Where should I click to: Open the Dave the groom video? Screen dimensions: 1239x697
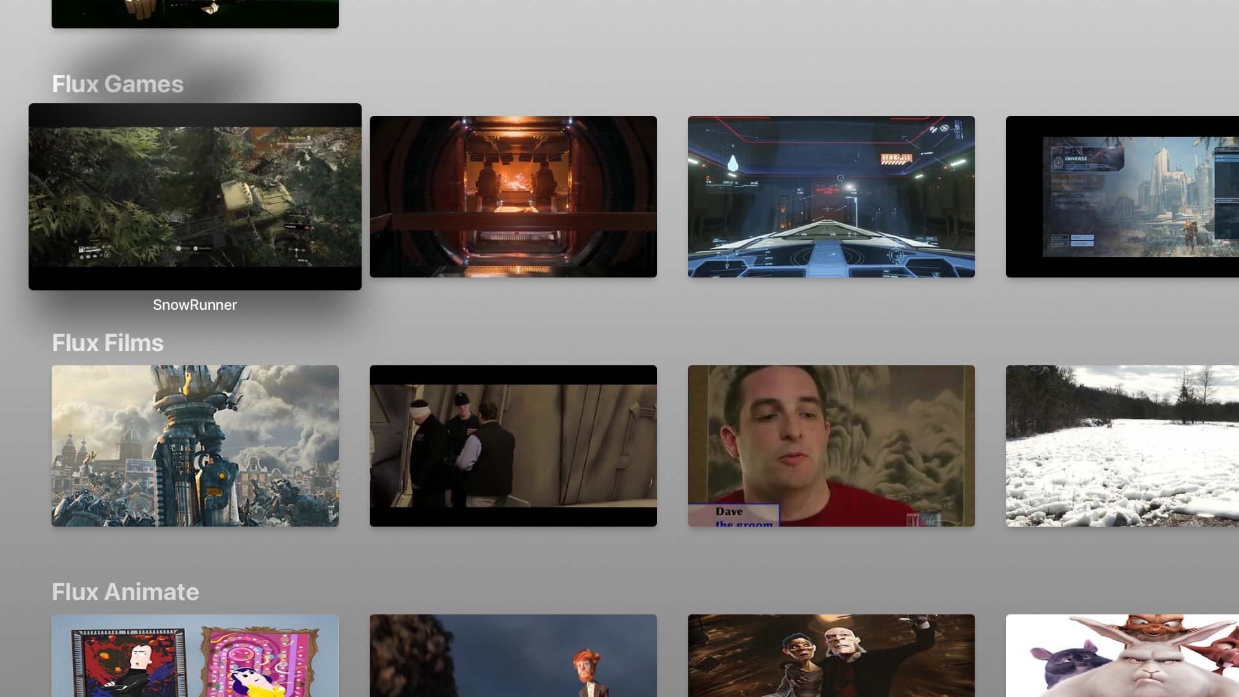831,446
